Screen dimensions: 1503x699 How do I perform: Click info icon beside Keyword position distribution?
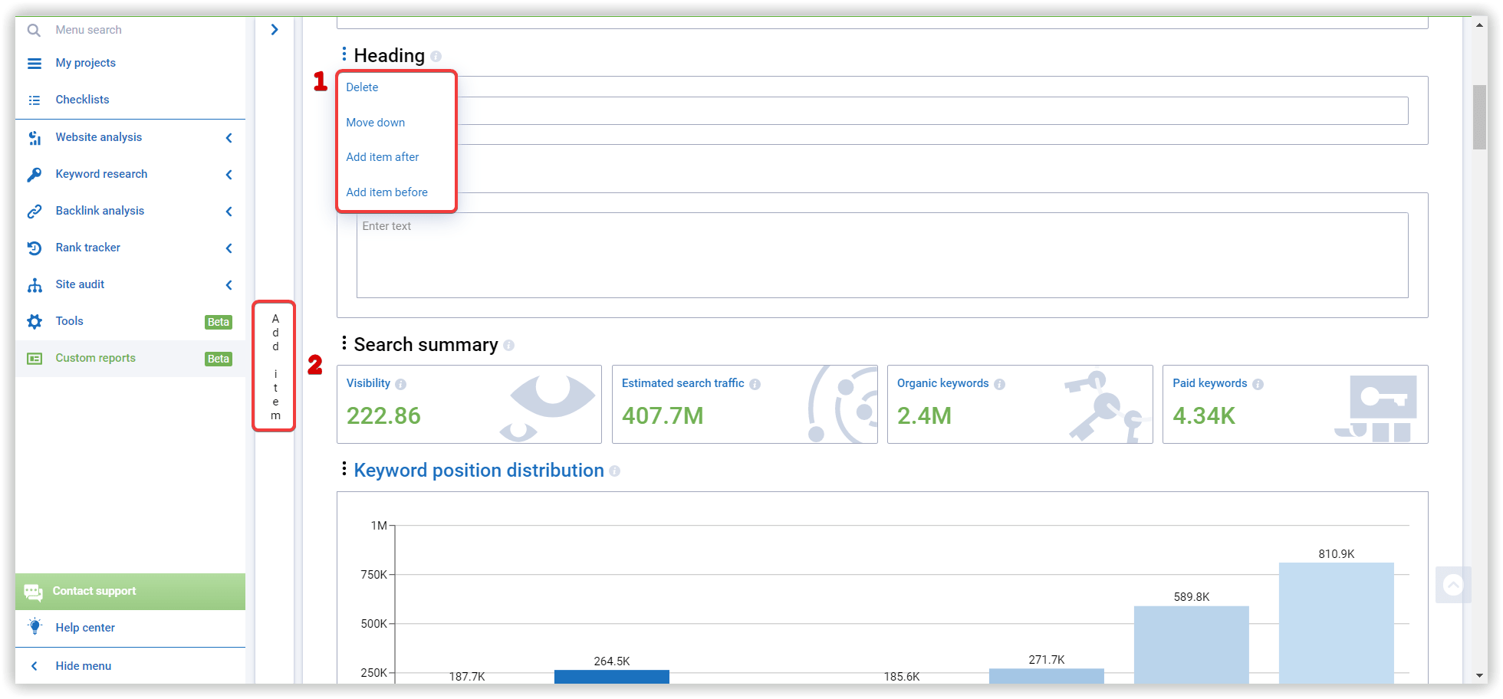[x=614, y=471]
